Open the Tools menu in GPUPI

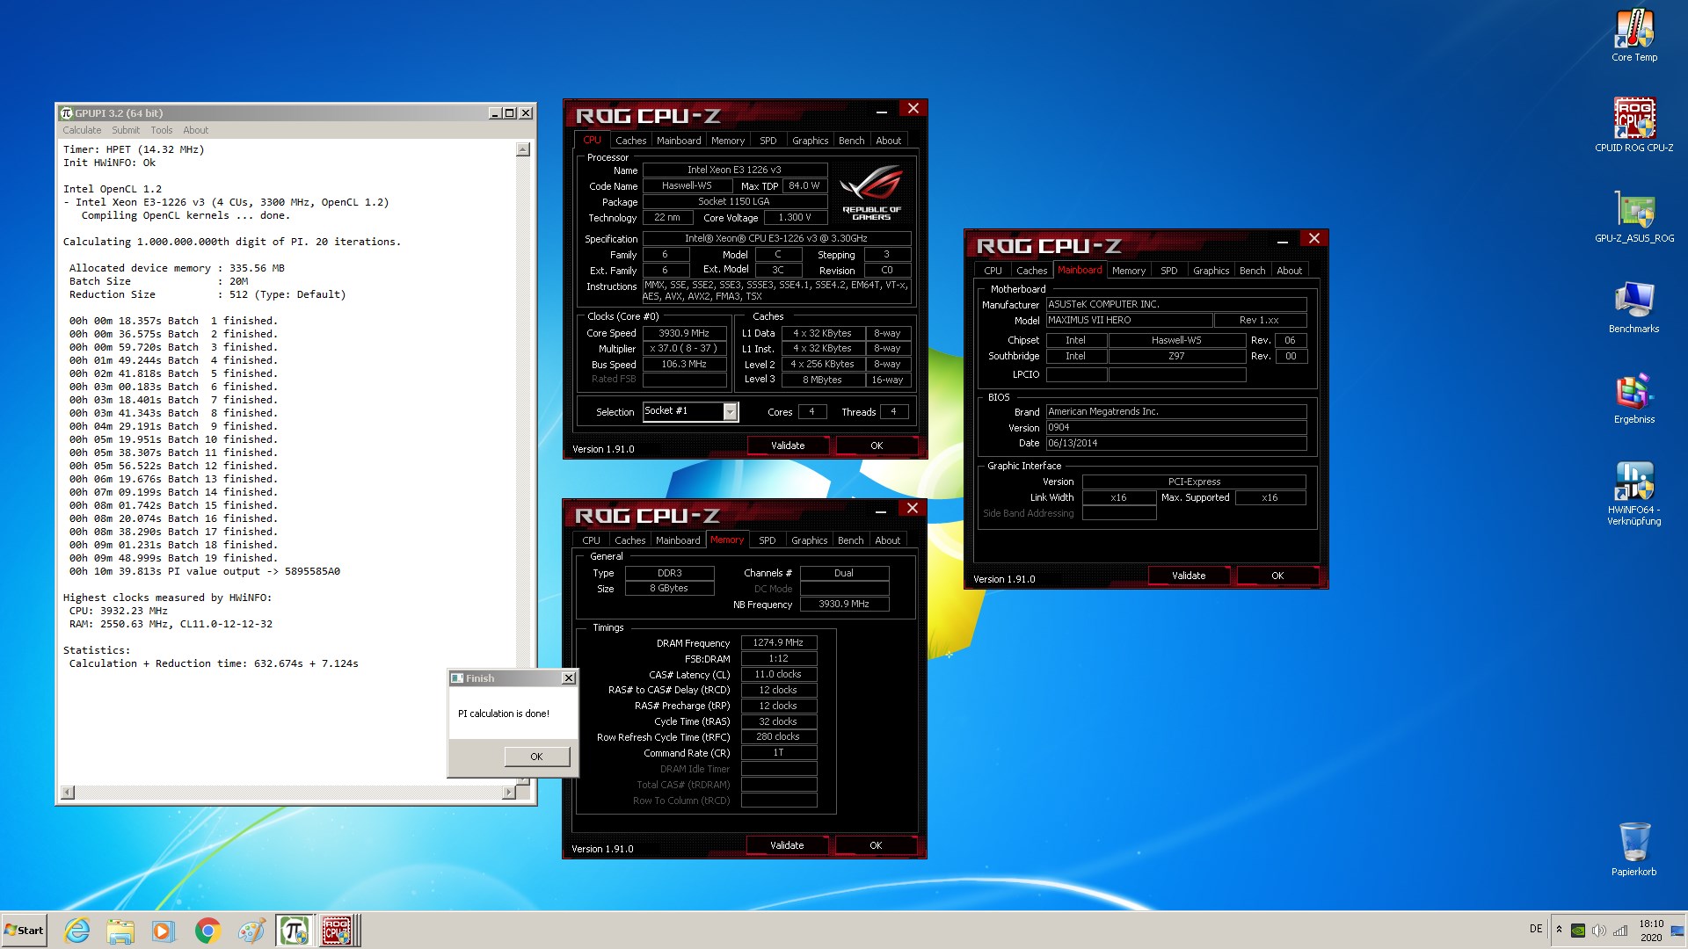click(162, 130)
